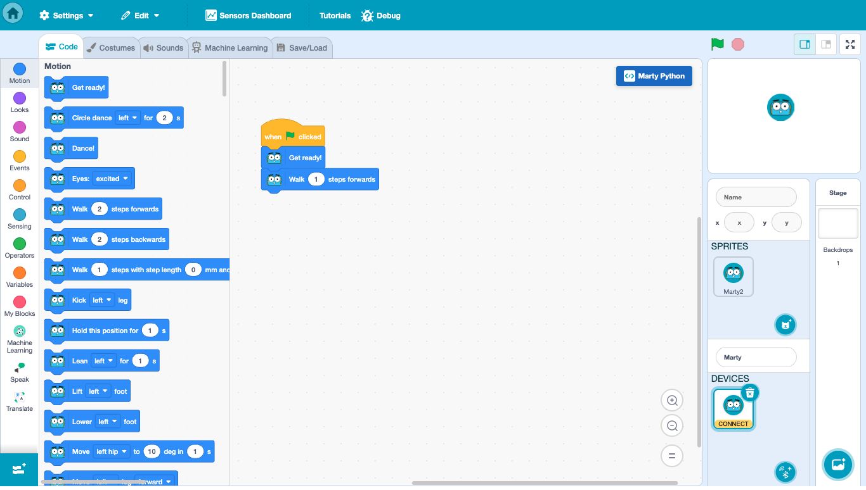Switch to the Sounds tab
The height and width of the screenshot is (490, 866).
coord(164,47)
